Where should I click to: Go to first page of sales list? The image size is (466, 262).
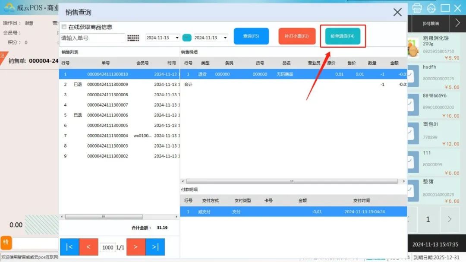(x=69, y=247)
